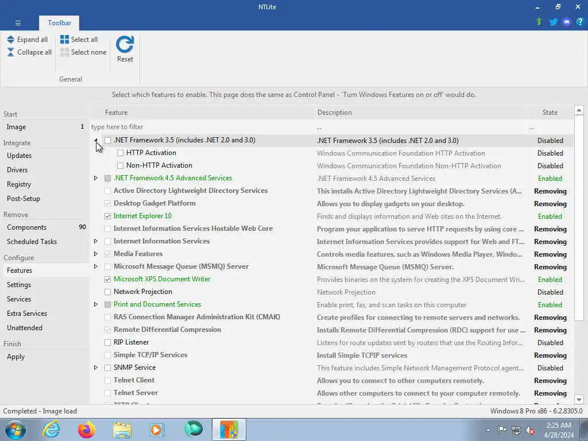This screenshot has height=441, width=588.
Task: Click the 'type here to filter' field
Action: 203,127
